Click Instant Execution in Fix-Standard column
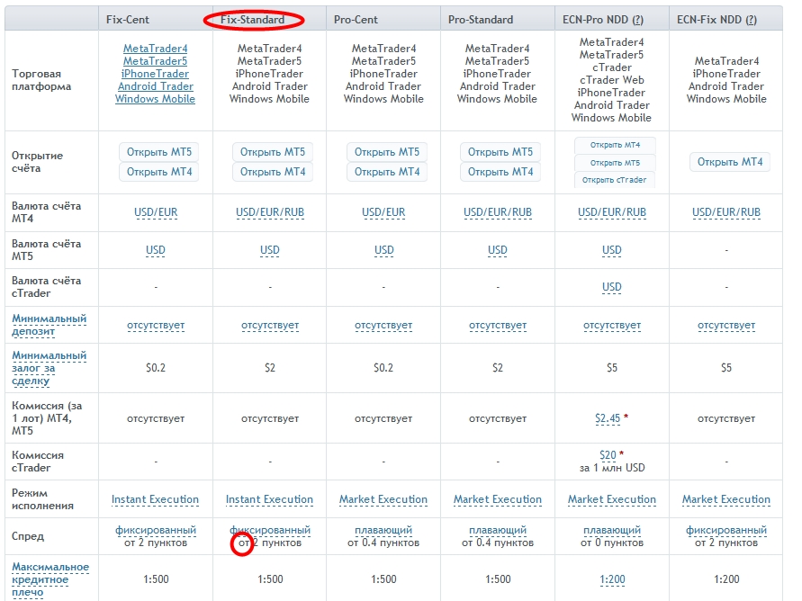Viewport: 802px width, 601px height. click(x=269, y=500)
